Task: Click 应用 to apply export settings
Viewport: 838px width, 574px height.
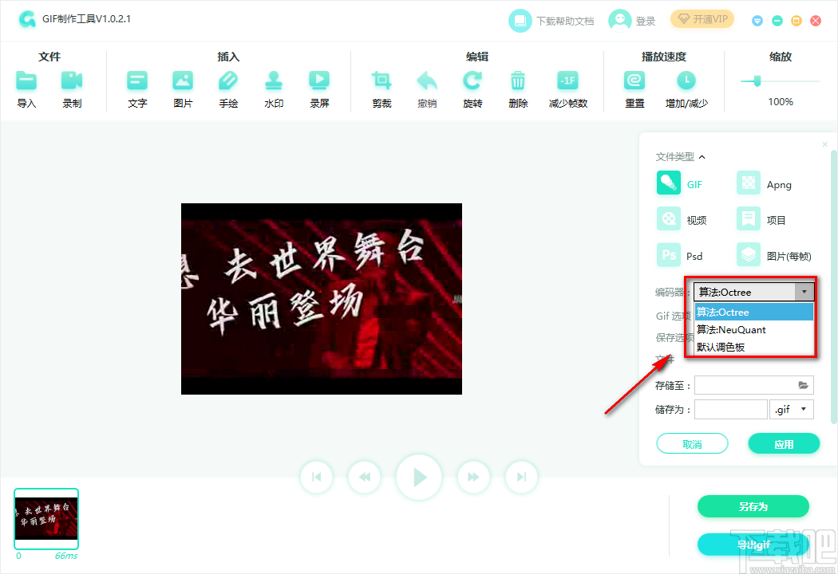Action: click(784, 442)
